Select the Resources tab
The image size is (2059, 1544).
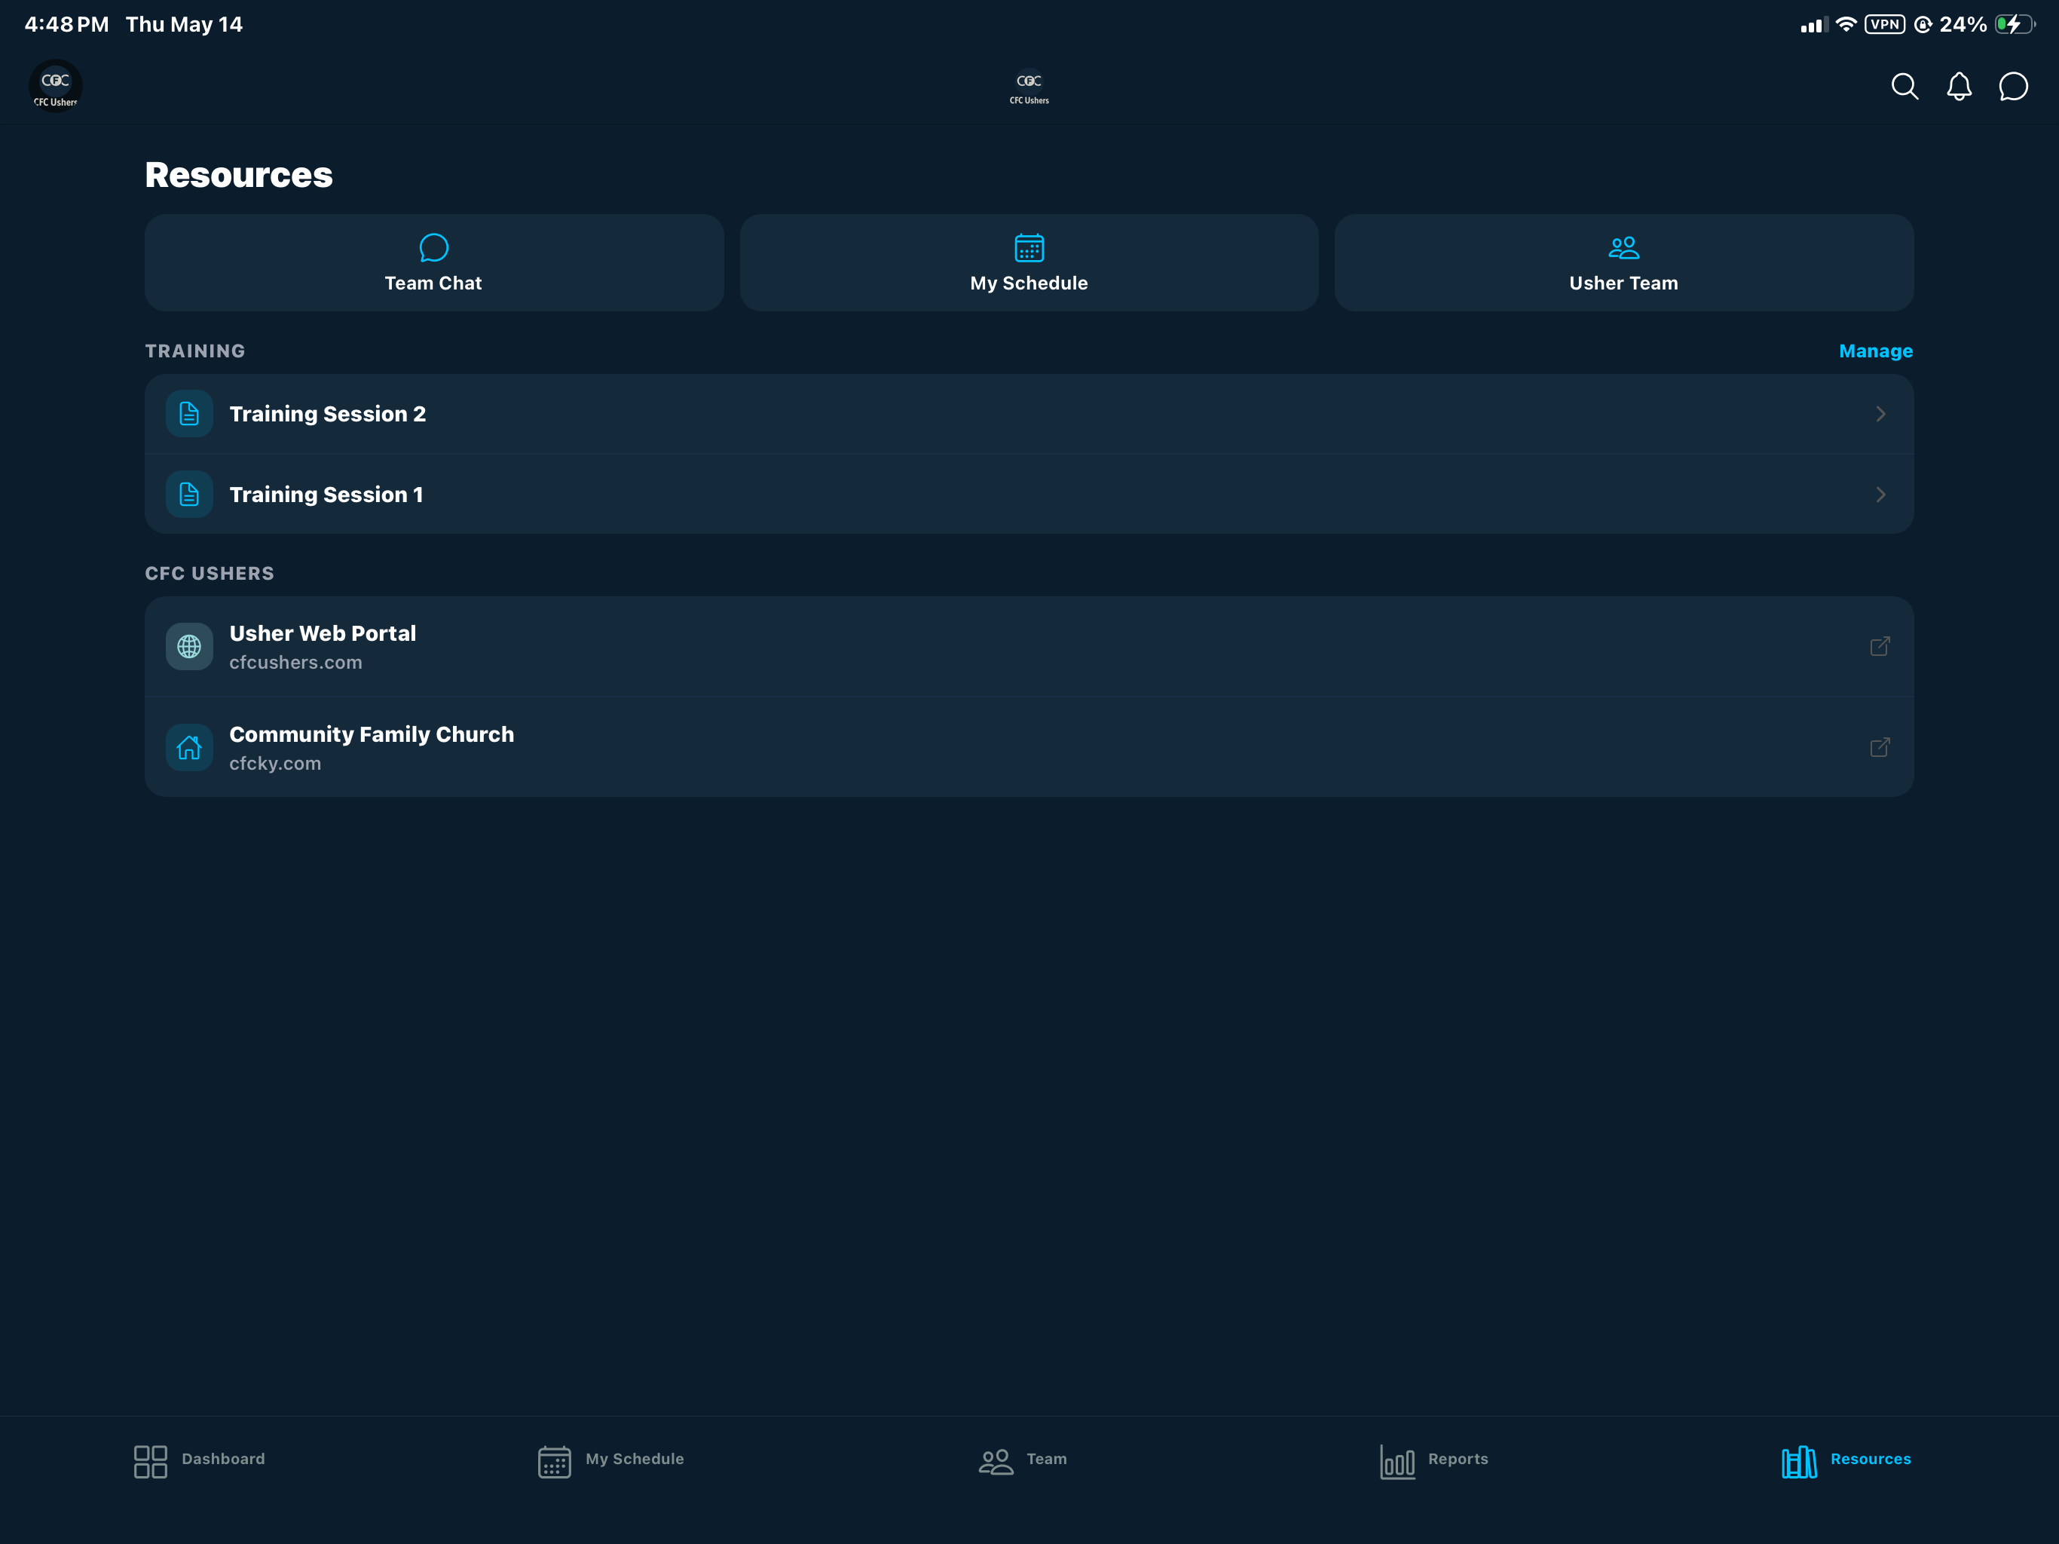tap(1846, 1461)
